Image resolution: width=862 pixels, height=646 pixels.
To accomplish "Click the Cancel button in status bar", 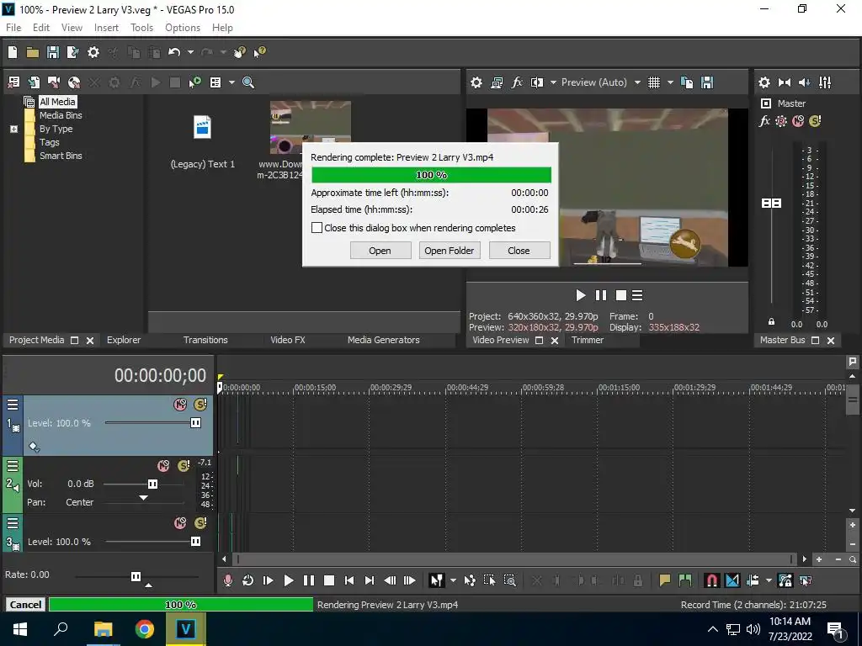I will pos(25,605).
